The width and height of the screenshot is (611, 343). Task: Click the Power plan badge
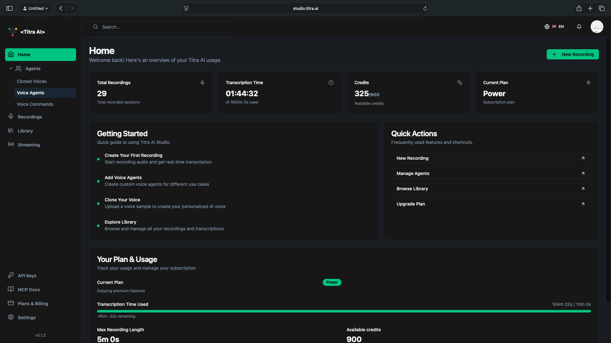pos(332,282)
